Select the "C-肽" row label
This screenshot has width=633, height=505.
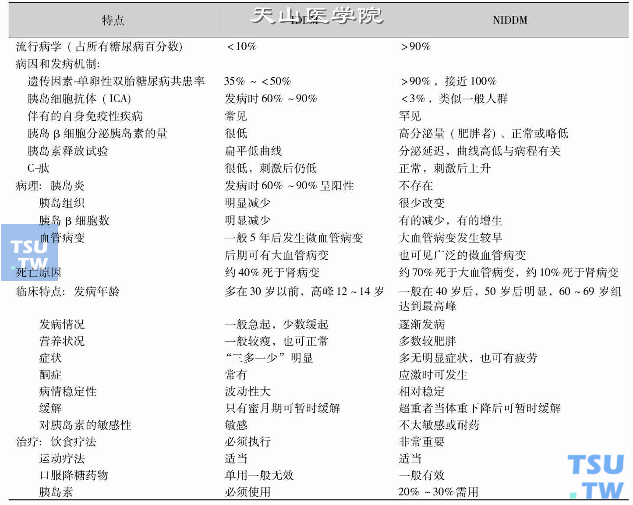coord(39,168)
